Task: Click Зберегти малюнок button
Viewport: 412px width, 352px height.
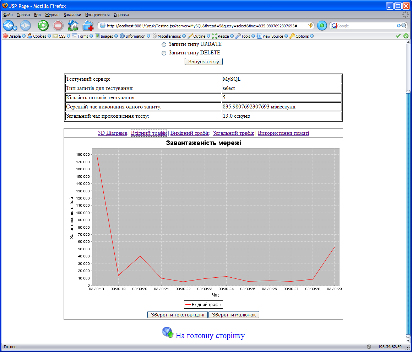Action: pyautogui.click(x=234, y=315)
